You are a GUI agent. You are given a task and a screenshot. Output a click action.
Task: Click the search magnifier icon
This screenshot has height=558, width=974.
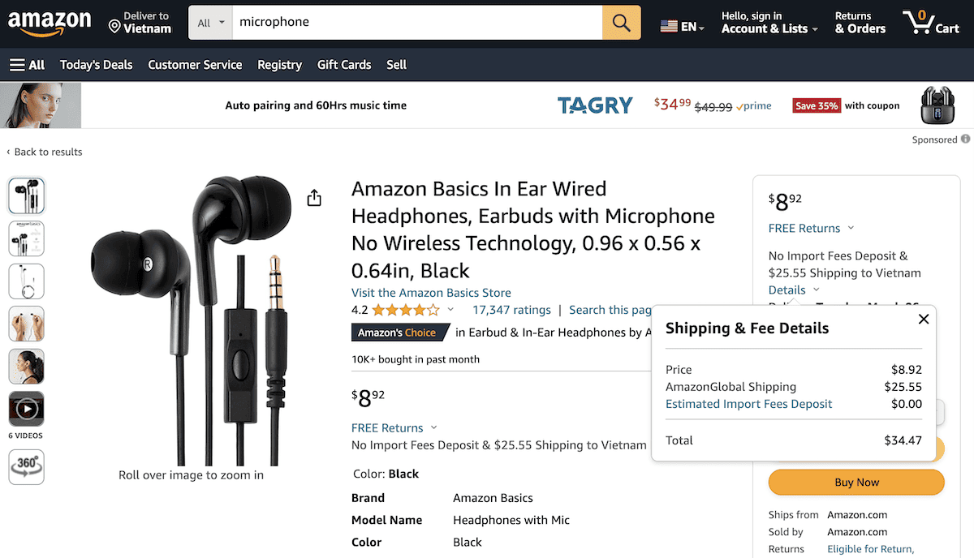pos(621,23)
